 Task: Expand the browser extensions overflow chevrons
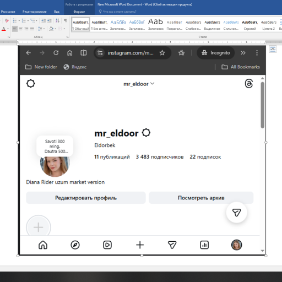coord(243,53)
